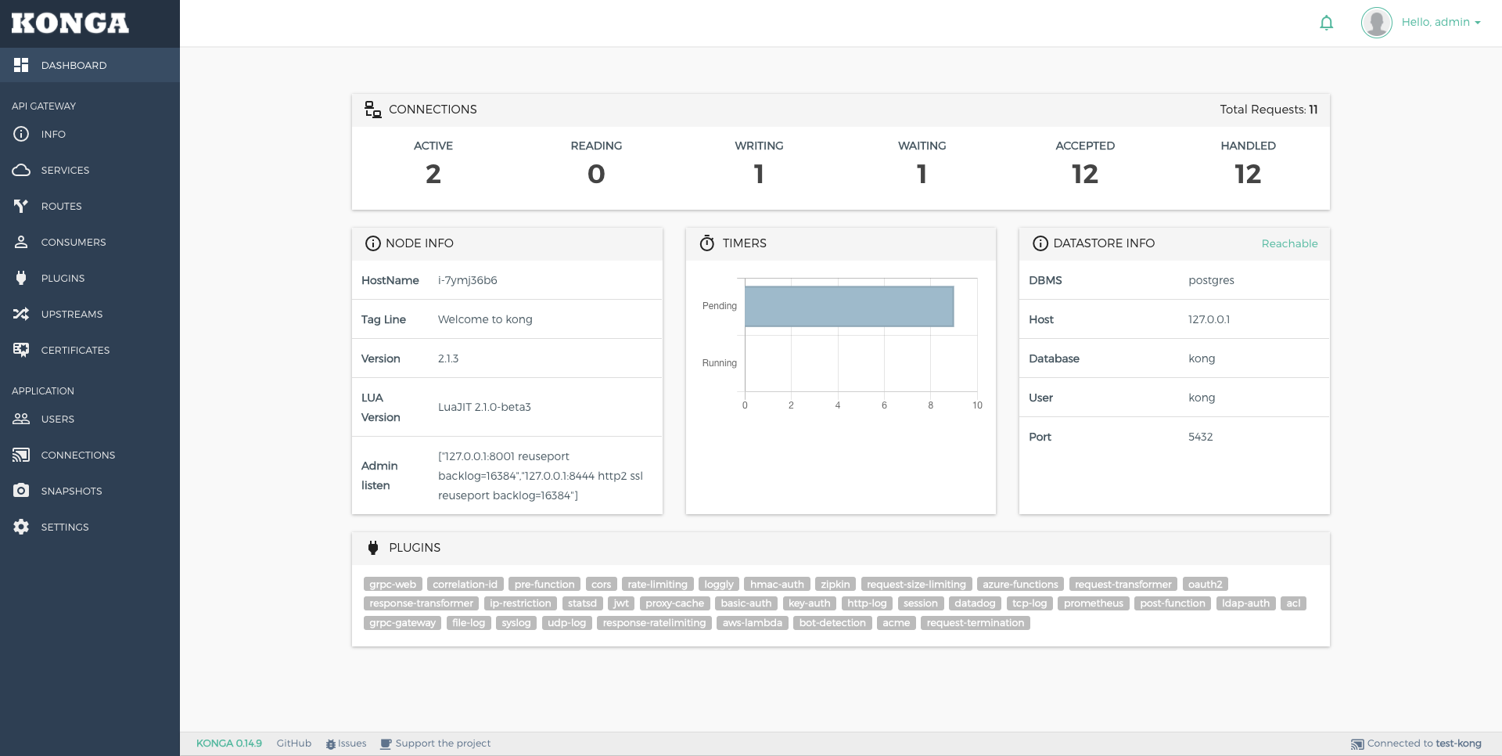
Task: Click the Certificates badge icon
Action: click(x=21, y=350)
